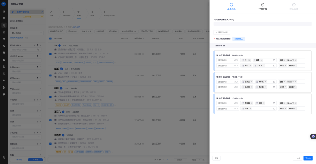316x164 pixels.
Task: Click the blue save-as-filter link
Action: point(16,38)
